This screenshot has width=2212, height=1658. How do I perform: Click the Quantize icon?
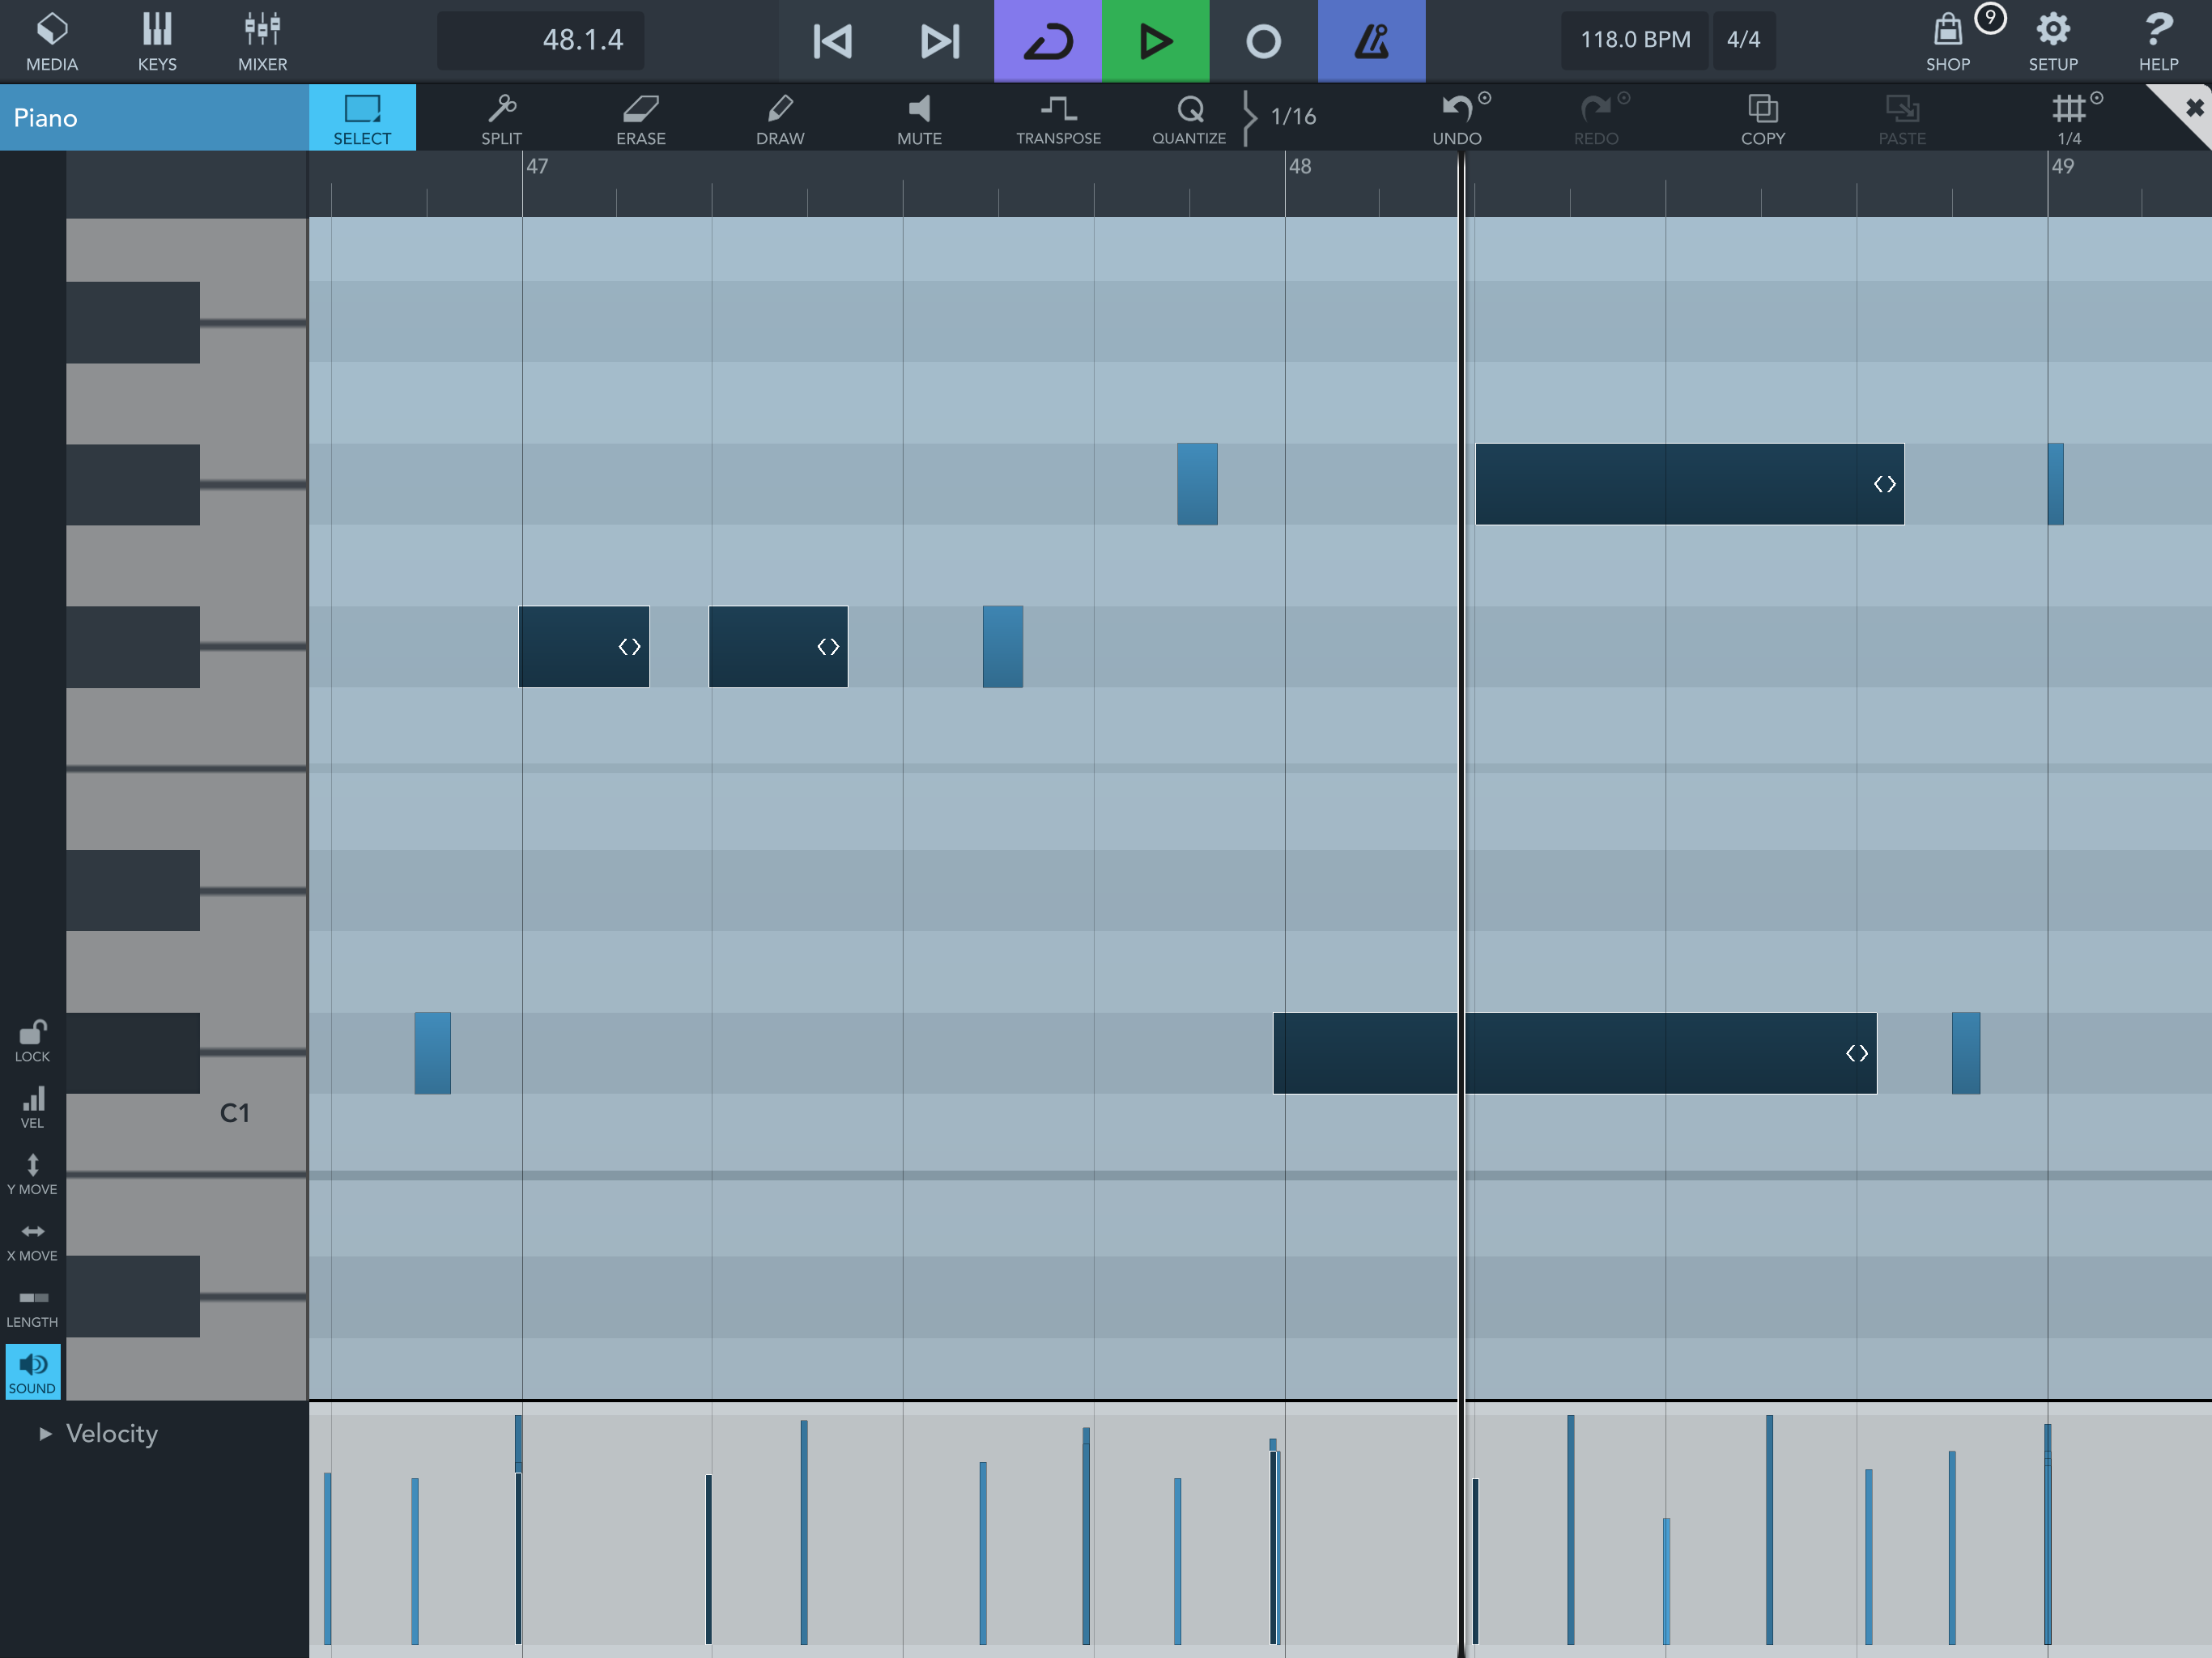tap(1189, 118)
